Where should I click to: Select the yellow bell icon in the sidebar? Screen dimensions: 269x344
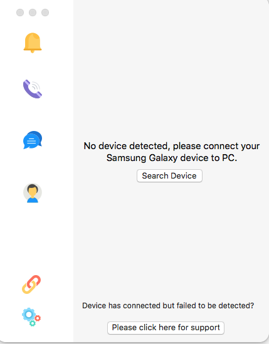(33, 43)
